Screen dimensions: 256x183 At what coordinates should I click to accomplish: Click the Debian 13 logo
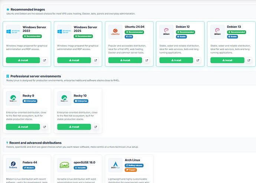pos(217,31)
